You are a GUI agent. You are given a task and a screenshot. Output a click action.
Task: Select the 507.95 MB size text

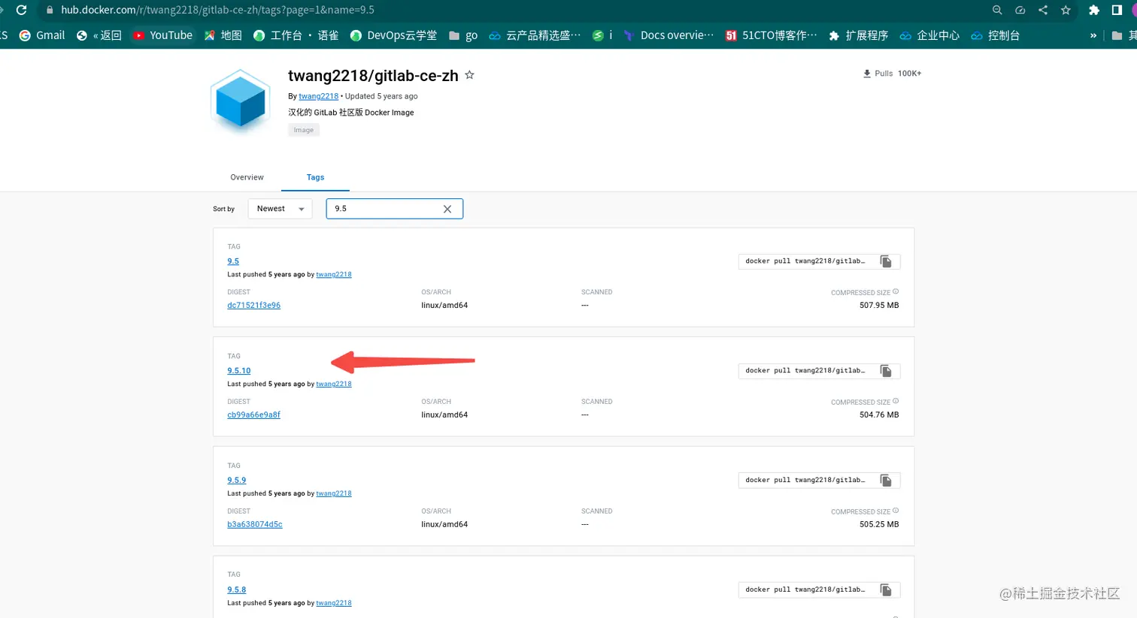click(879, 306)
